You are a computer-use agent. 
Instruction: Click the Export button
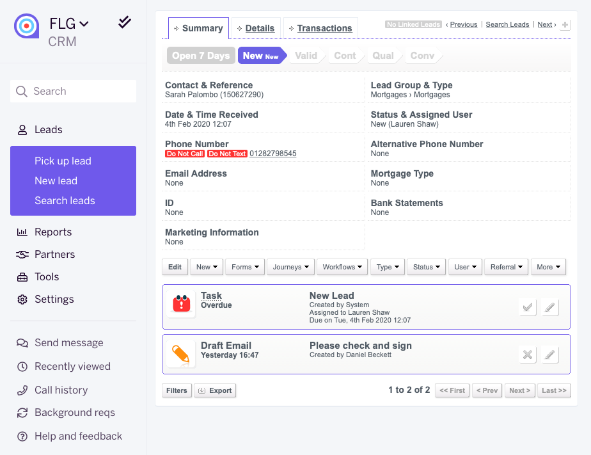[215, 390]
